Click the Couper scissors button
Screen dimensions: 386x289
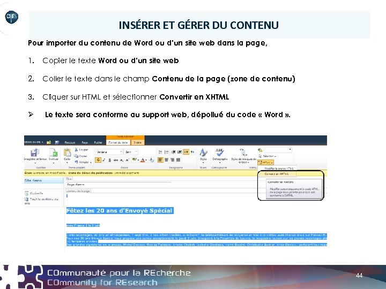coord(81,150)
